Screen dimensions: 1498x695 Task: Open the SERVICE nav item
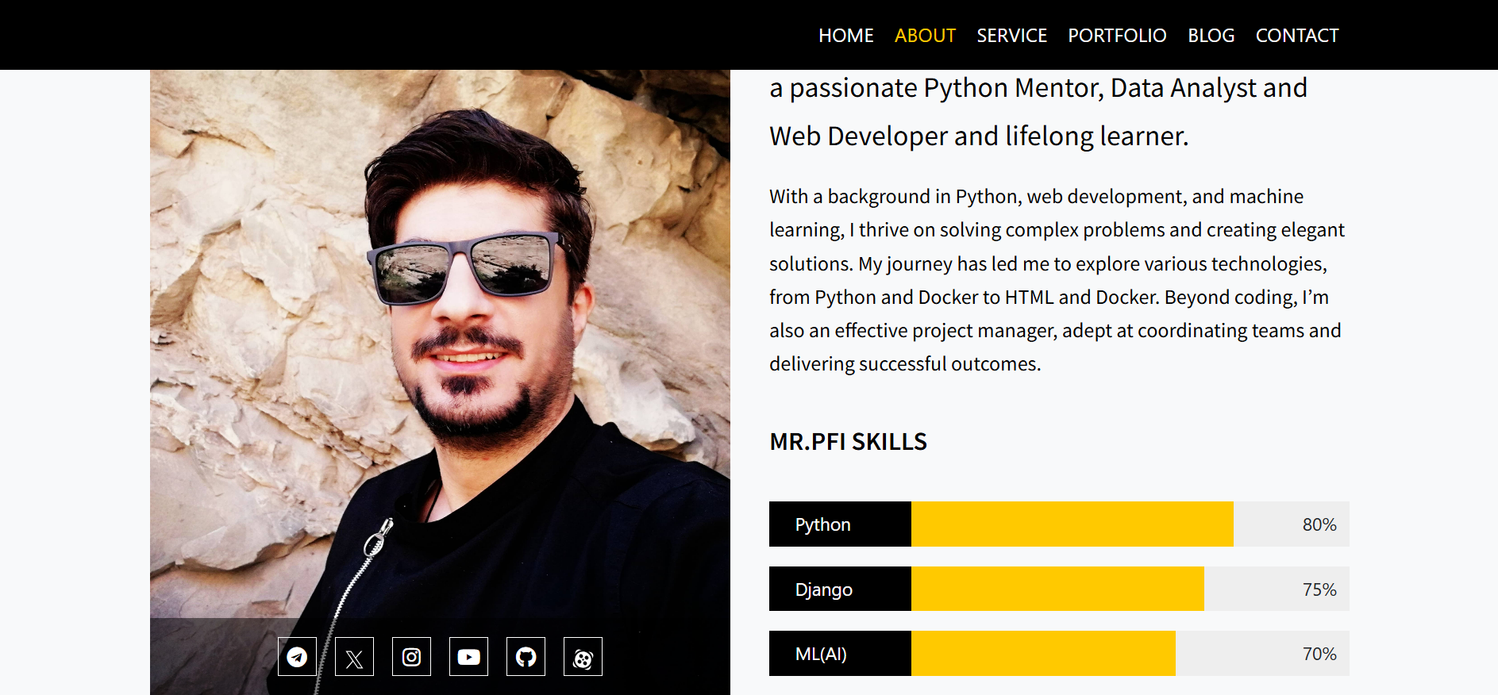click(1011, 36)
